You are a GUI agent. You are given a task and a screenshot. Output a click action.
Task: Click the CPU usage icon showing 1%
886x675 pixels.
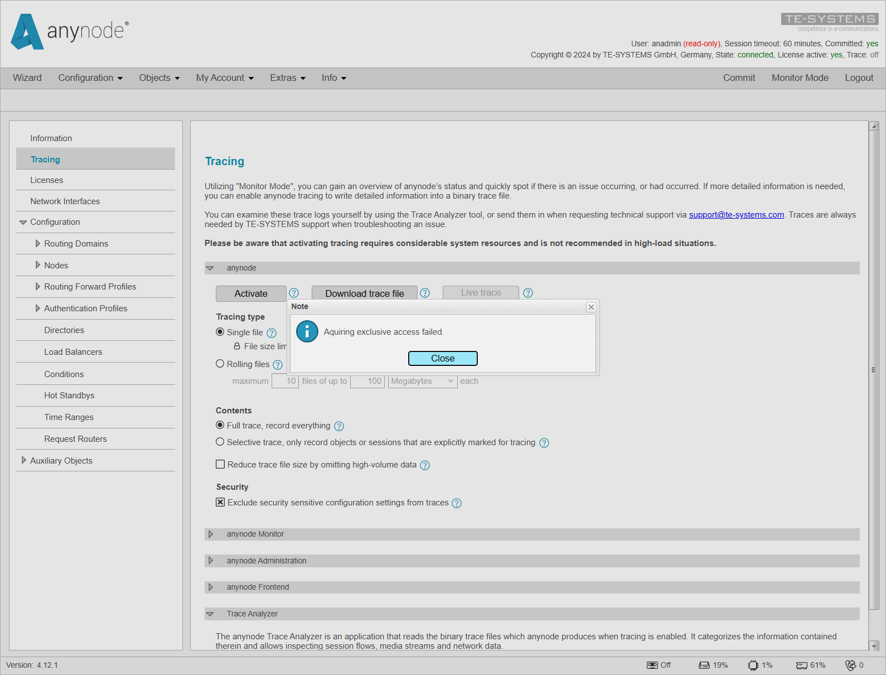coord(753,665)
